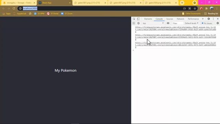Viewport: 220px width, 124px height.
Task: Open console settings gear beside No Issues
Action: (x=218, y=23)
